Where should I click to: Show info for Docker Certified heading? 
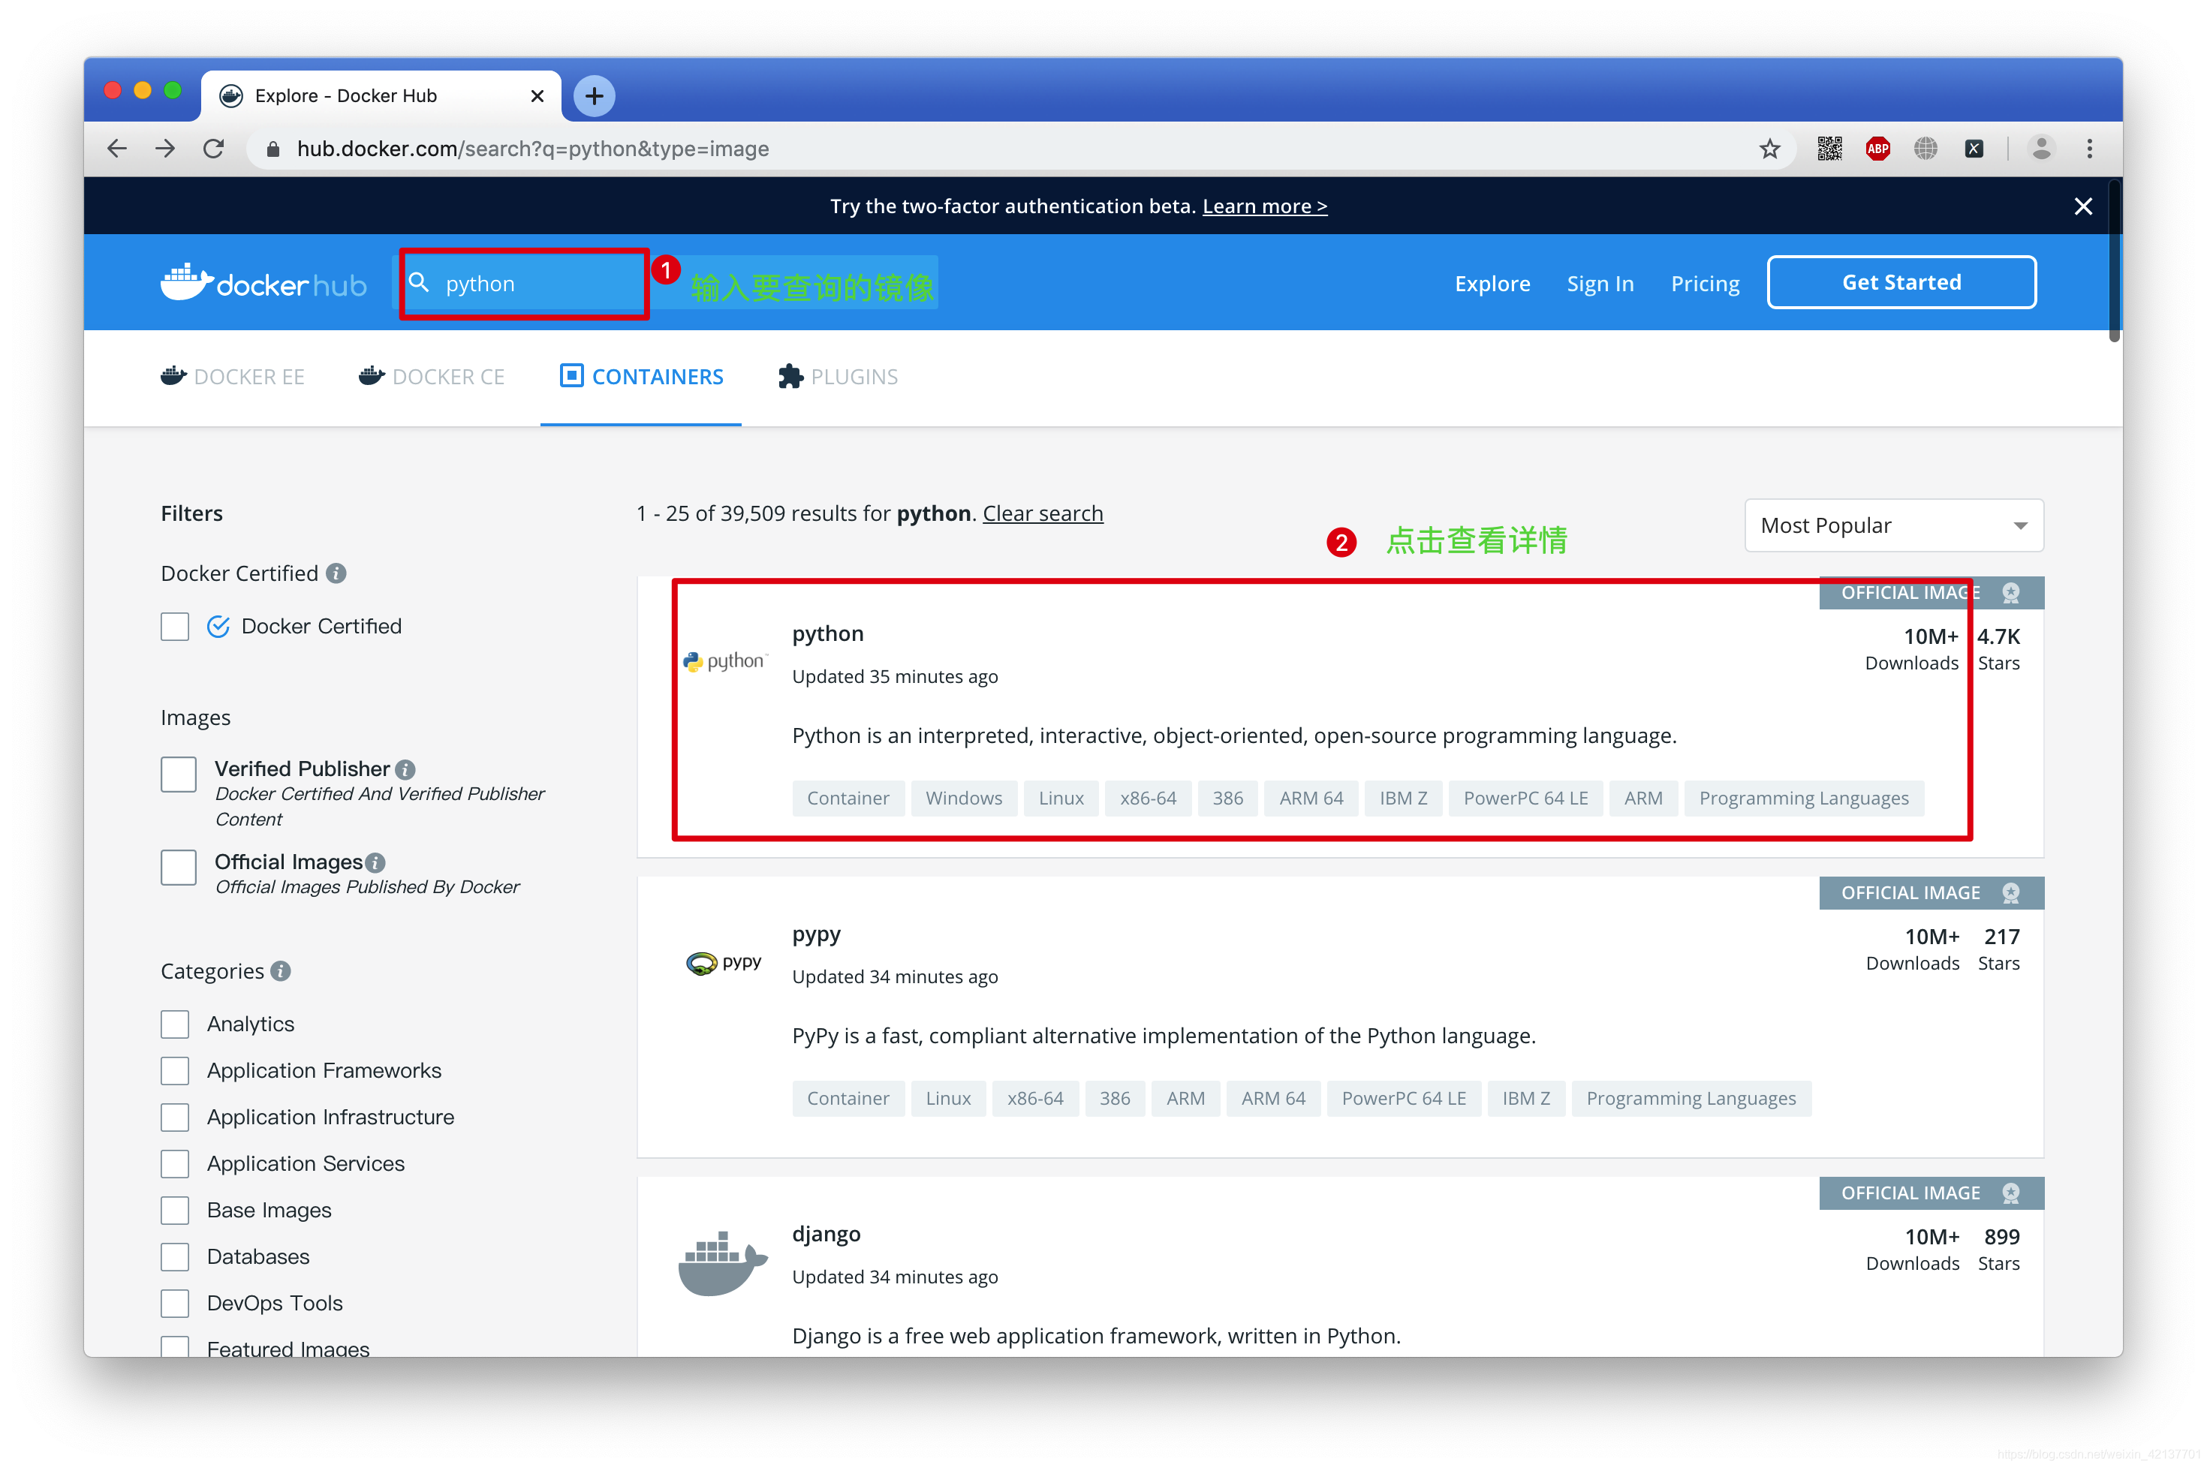(336, 573)
